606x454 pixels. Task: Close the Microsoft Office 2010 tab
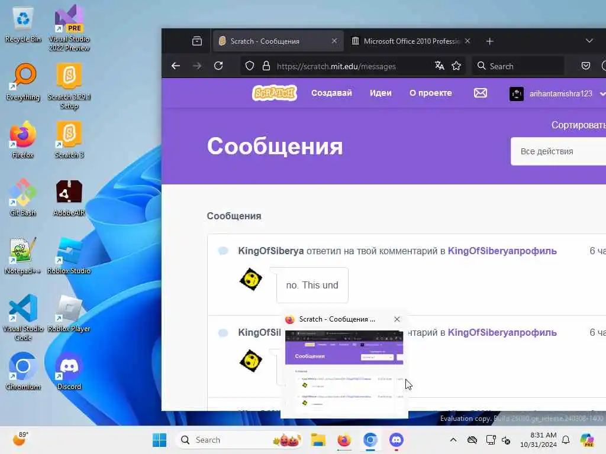[468, 41]
